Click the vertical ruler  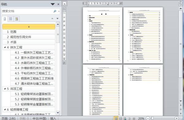point(64,36)
